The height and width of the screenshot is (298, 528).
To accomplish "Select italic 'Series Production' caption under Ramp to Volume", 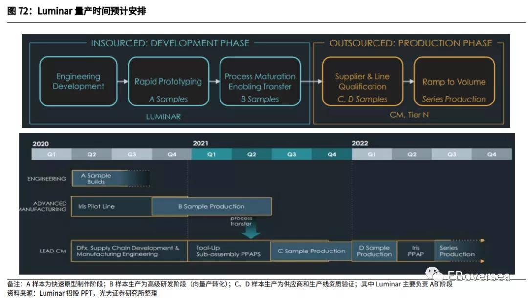I will click(454, 99).
